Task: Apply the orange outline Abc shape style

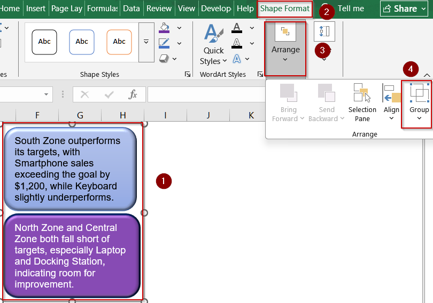Action: pos(119,42)
